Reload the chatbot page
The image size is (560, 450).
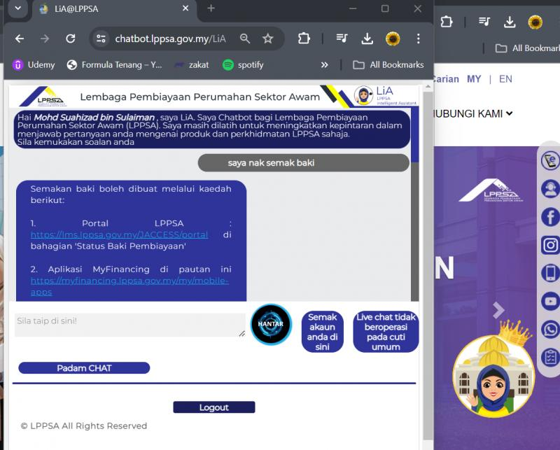coord(70,38)
